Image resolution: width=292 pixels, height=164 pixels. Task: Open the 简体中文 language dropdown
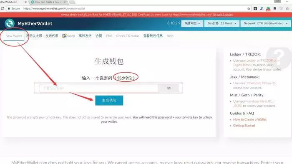click(192, 23)
